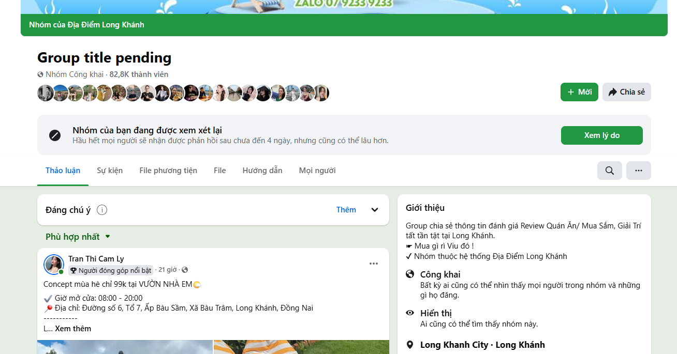Viewport: 677px width, 354px height.
Task: Click the Xem lý do button
Action: 601,135
